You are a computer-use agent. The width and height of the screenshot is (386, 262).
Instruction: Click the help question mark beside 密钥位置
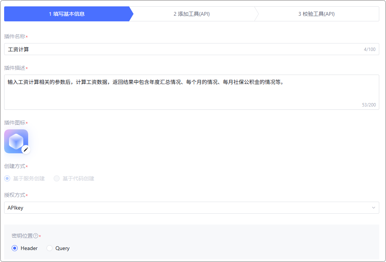(36, 236)
